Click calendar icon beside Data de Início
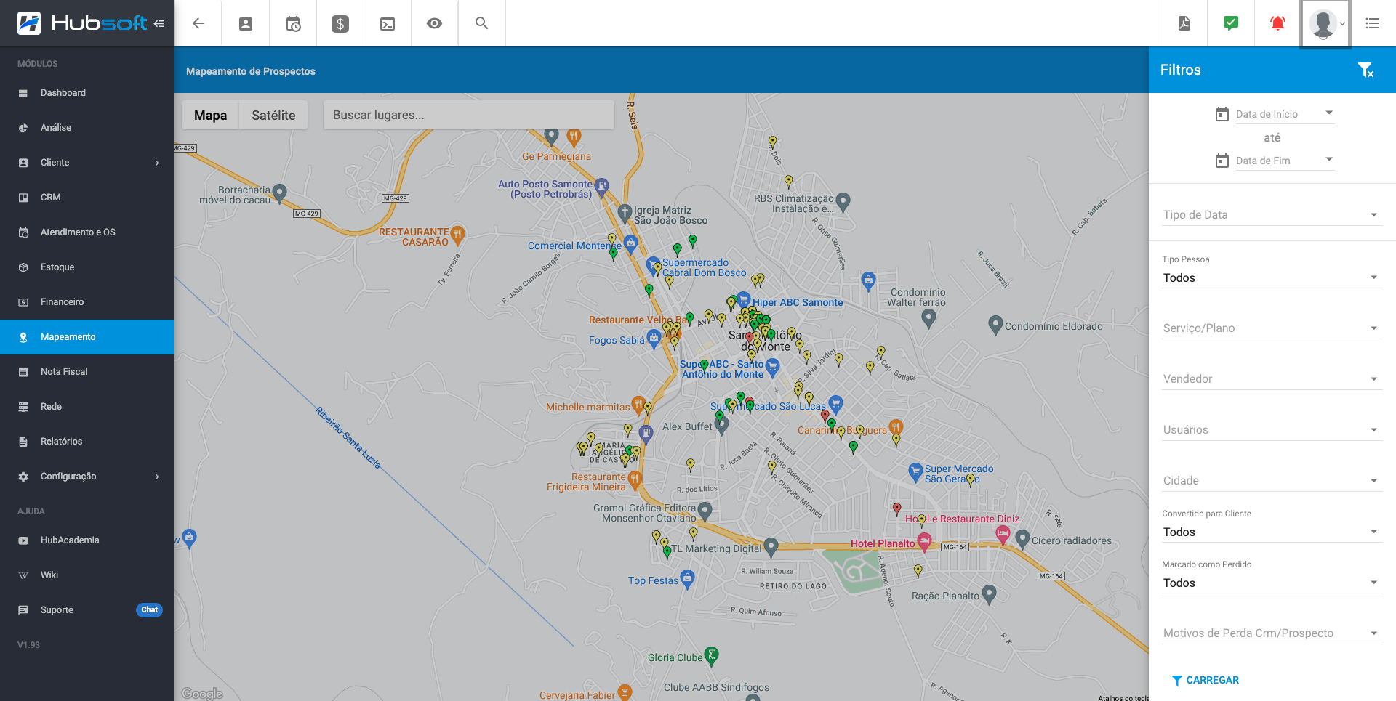 point(1222,114)
